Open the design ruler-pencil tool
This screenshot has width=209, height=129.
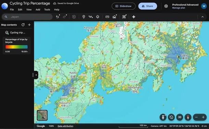tap(124, 17)
